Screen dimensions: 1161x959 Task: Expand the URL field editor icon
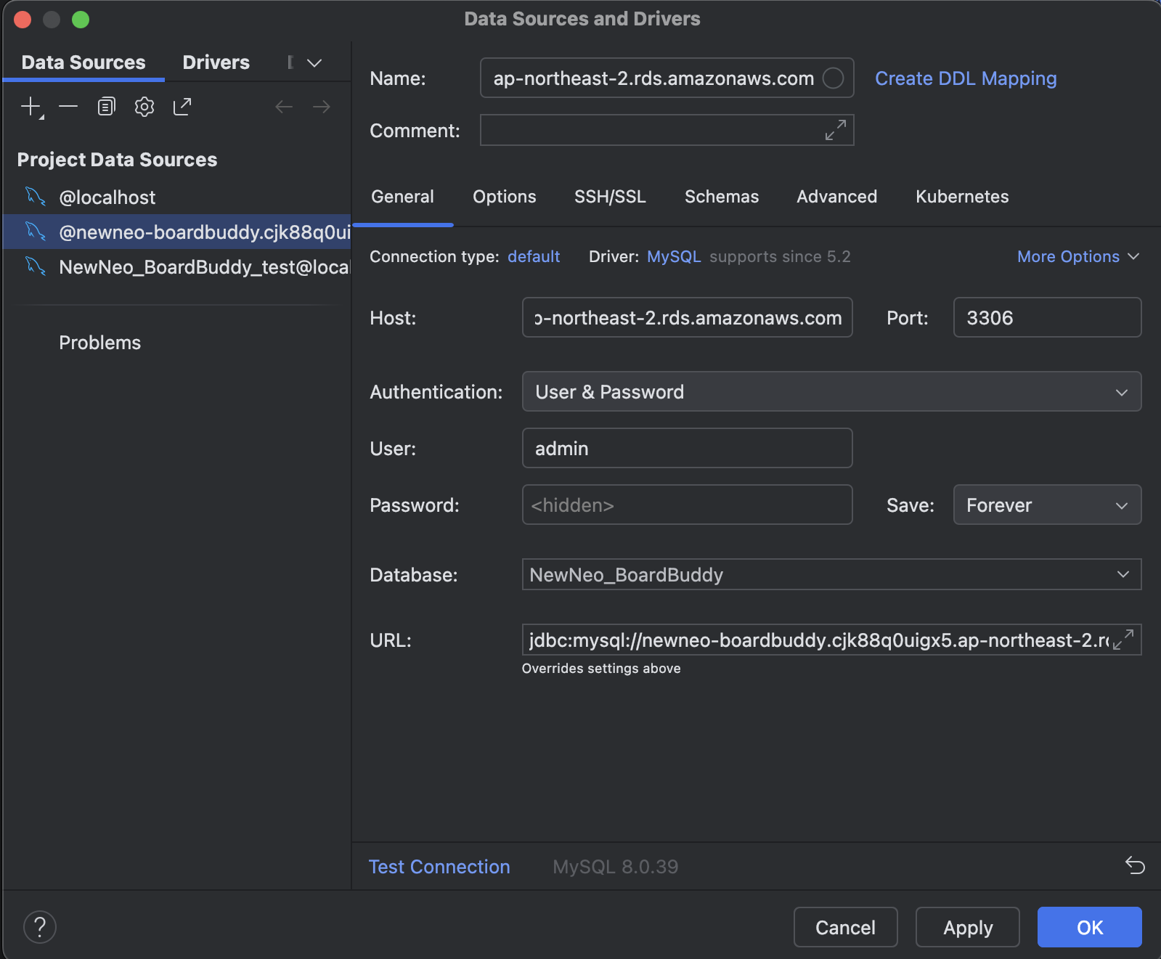pos(1123,640)
